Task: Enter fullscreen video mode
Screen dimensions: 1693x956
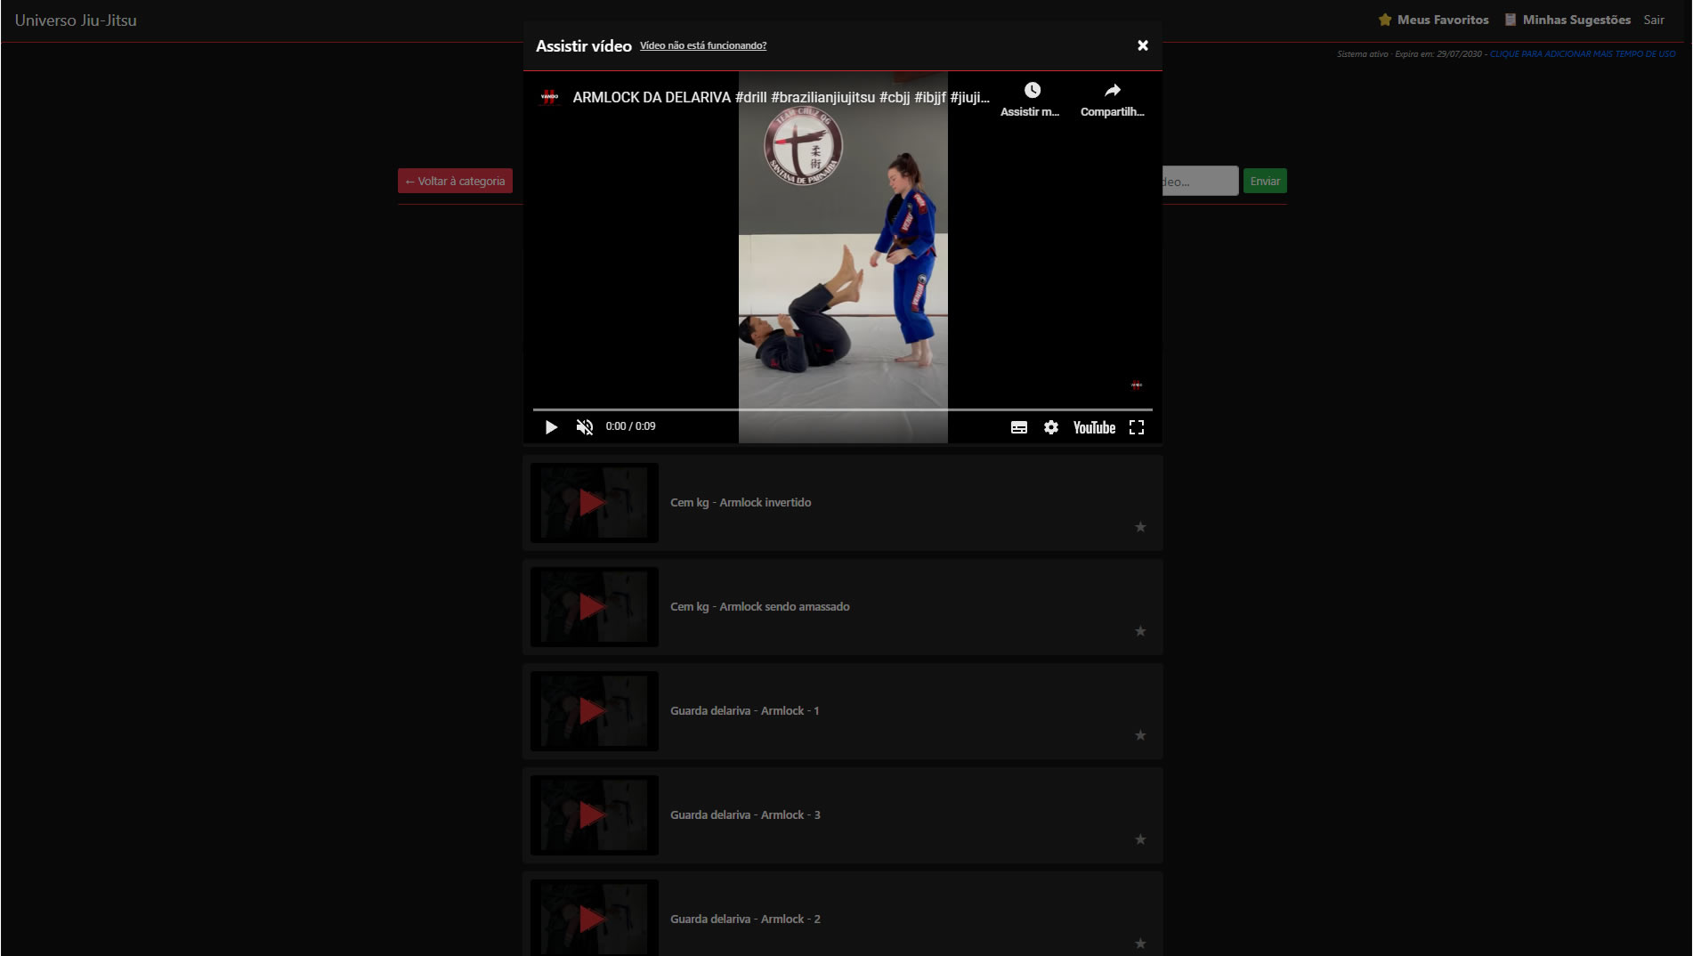Action: 1137,427
